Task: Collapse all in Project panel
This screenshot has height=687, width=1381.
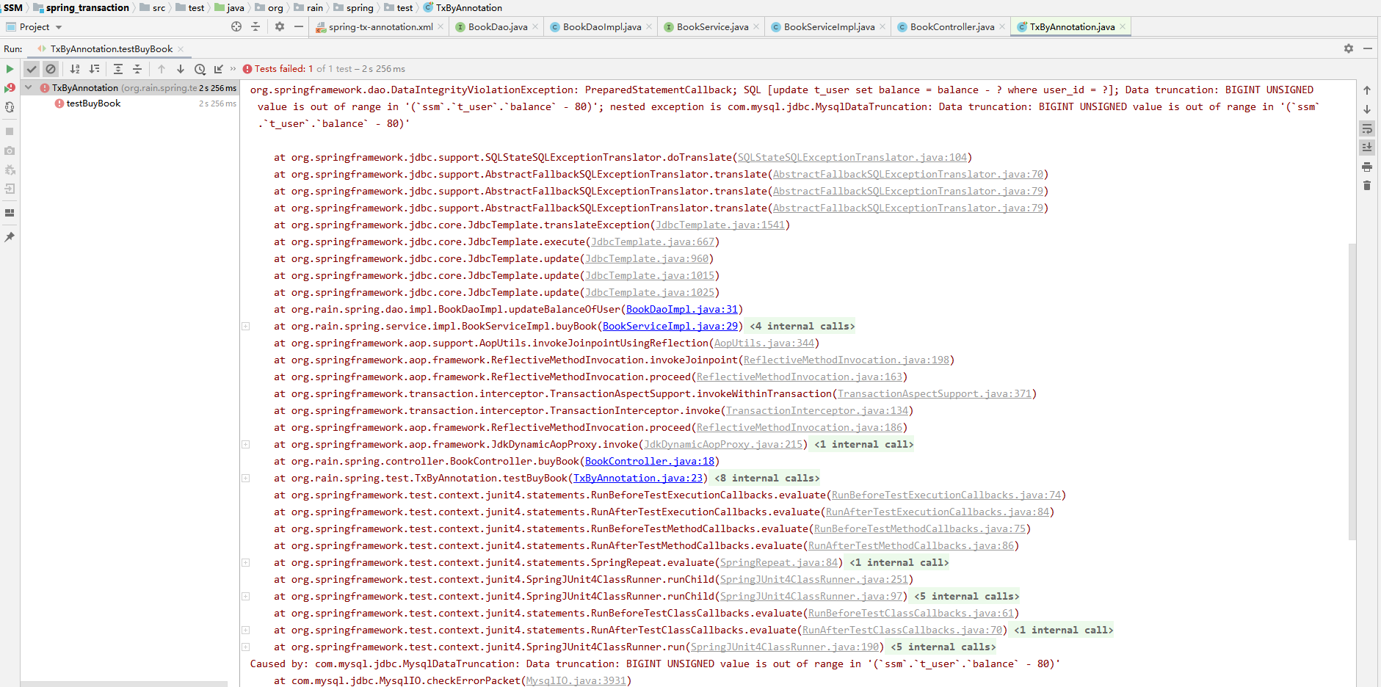Action: pos(255,26)
